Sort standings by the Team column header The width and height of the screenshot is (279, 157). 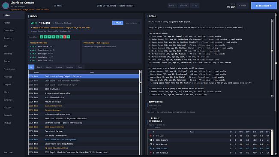tap(192, 132)
